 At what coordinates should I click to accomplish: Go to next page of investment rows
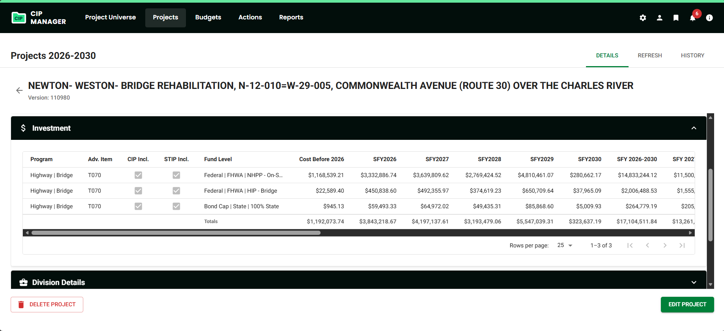(665, 245)
